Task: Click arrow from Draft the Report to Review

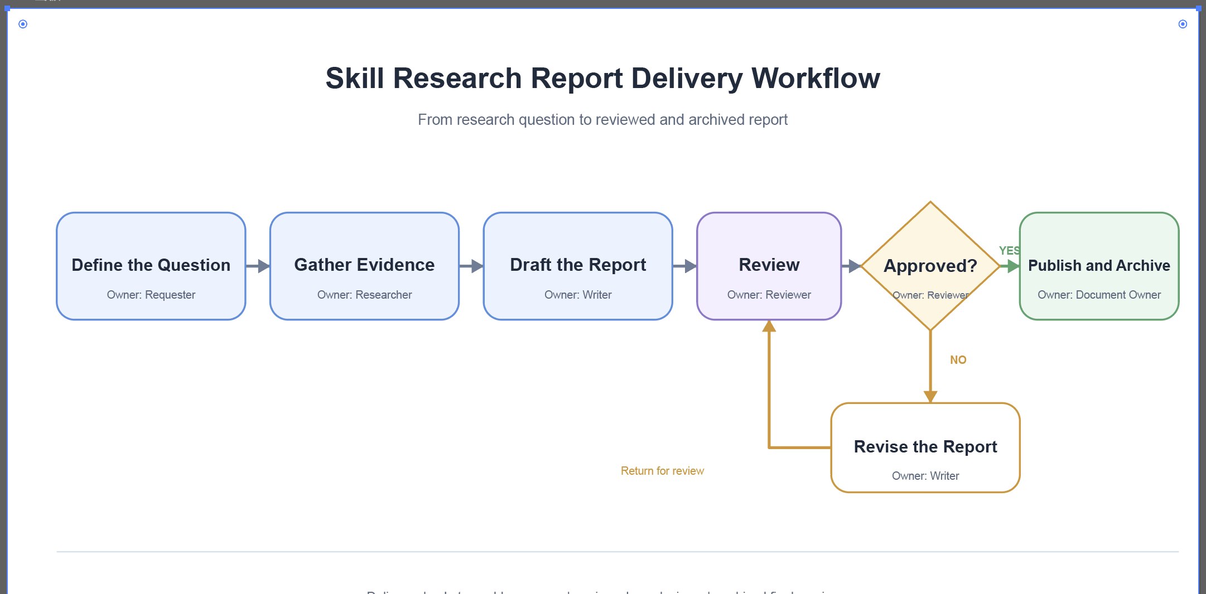Action: tap(685, 266)
